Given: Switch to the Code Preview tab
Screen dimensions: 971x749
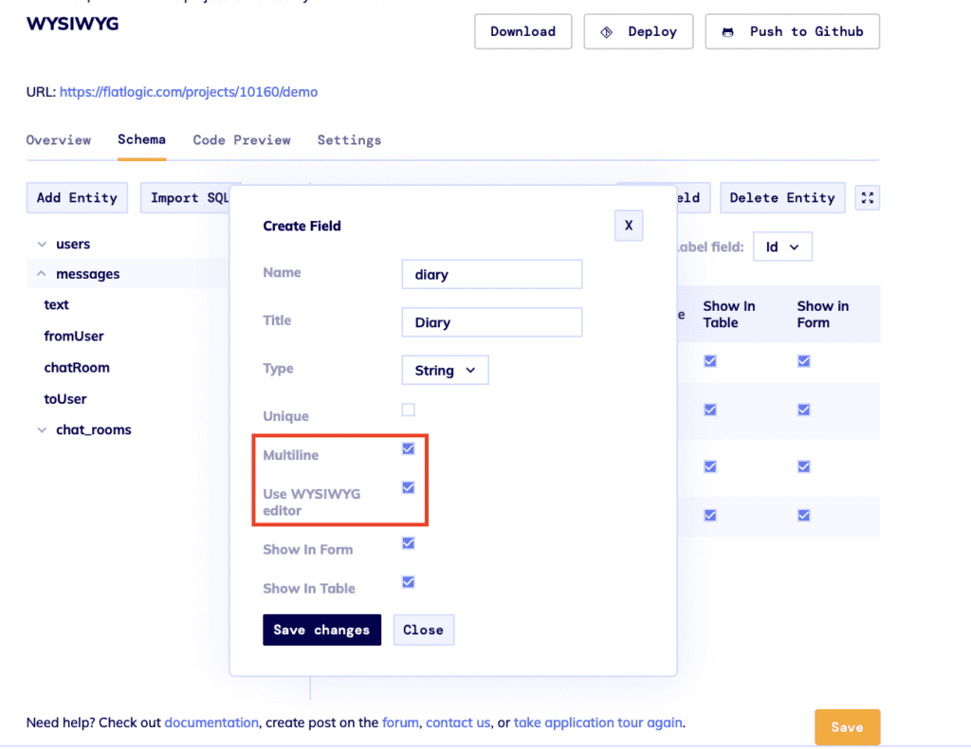Looking at the screenshot, I should (242, 140).
